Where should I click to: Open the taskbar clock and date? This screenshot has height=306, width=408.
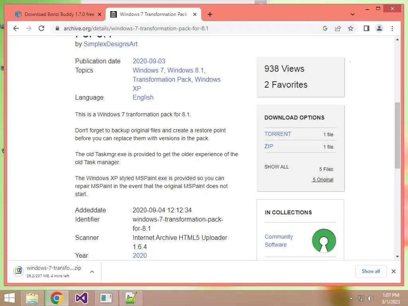(390, 298)
